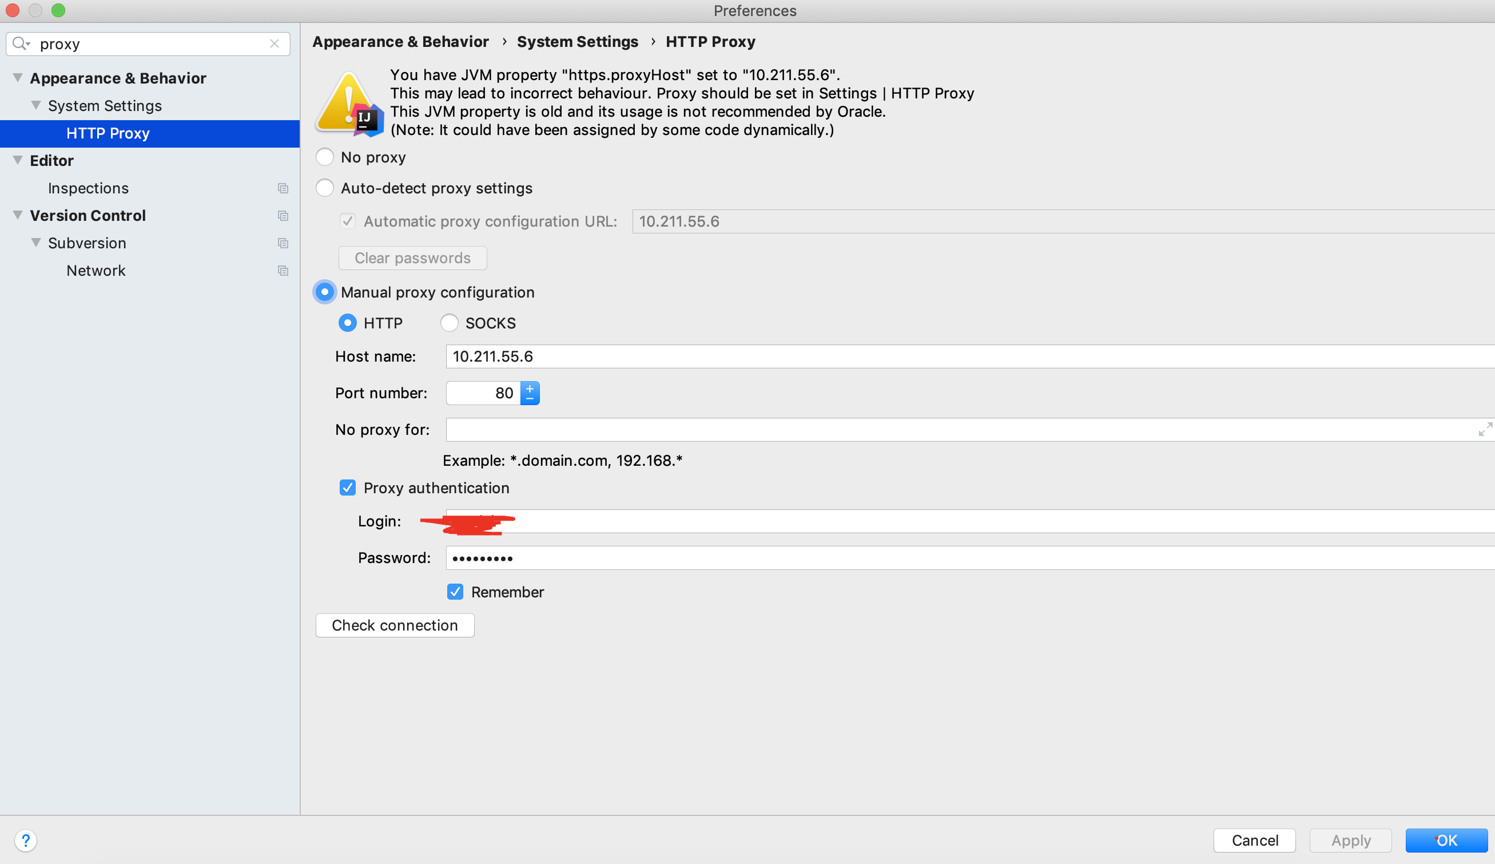Increment the port number stepper
The height and width of the screenshot is (864, 1495).
530,388
